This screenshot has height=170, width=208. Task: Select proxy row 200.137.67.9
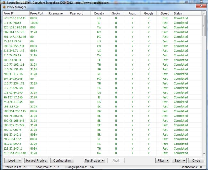coord(102,130)
